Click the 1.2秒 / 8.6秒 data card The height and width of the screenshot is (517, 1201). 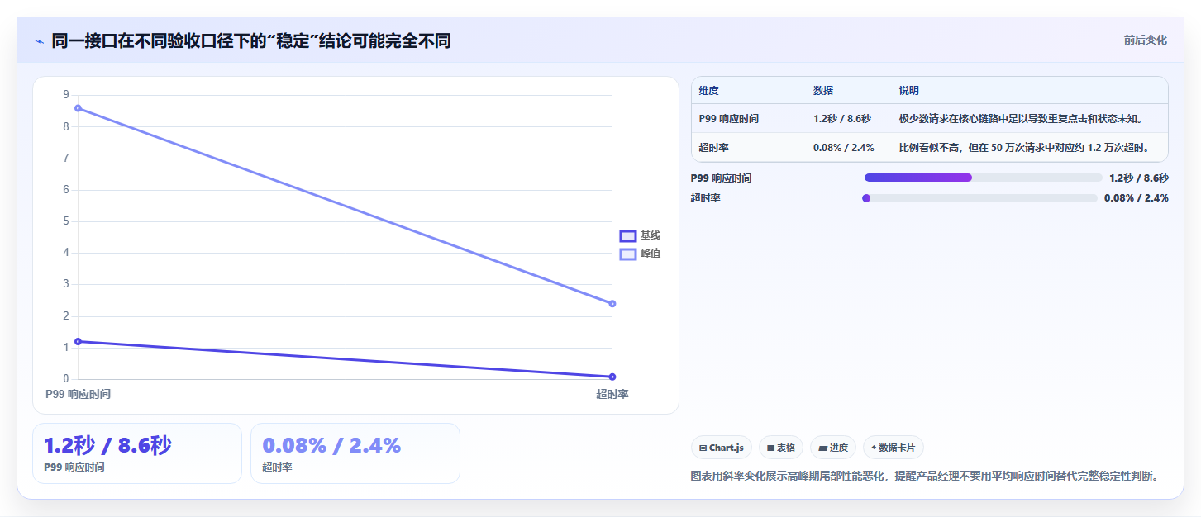pyautogui.click(x=137, y=453)
